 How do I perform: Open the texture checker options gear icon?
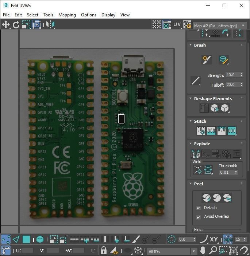pos(187,25)
